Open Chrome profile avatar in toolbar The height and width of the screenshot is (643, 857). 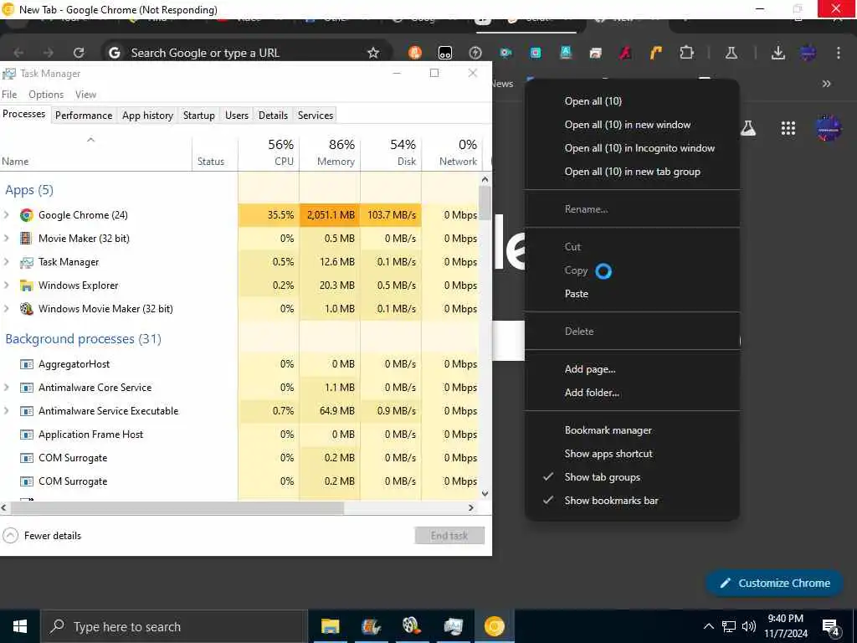(808, 53)
